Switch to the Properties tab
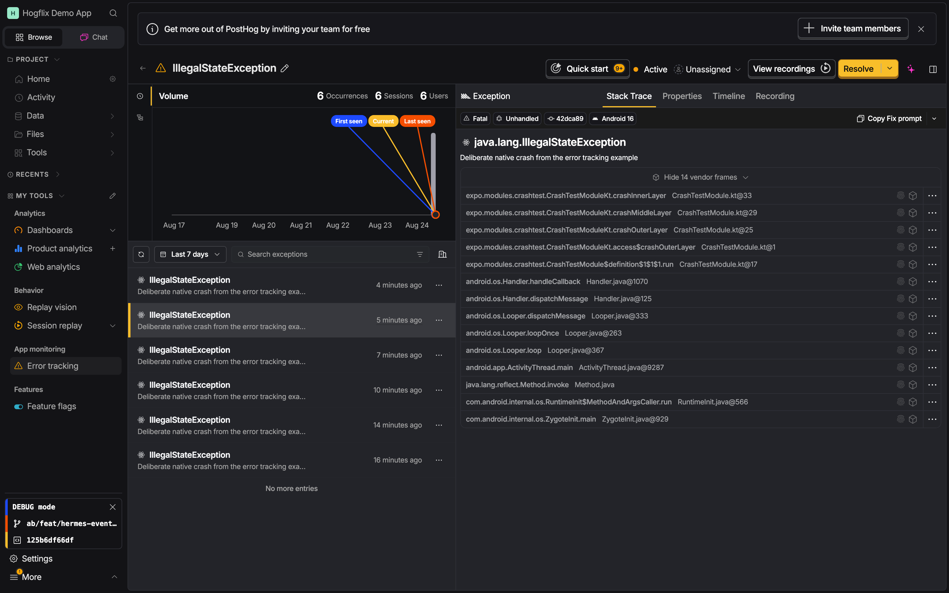The height and width of the screenshot is (593, 949). coord(682,96)
